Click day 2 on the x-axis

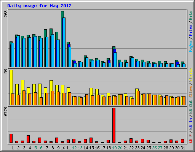[18, 148]
